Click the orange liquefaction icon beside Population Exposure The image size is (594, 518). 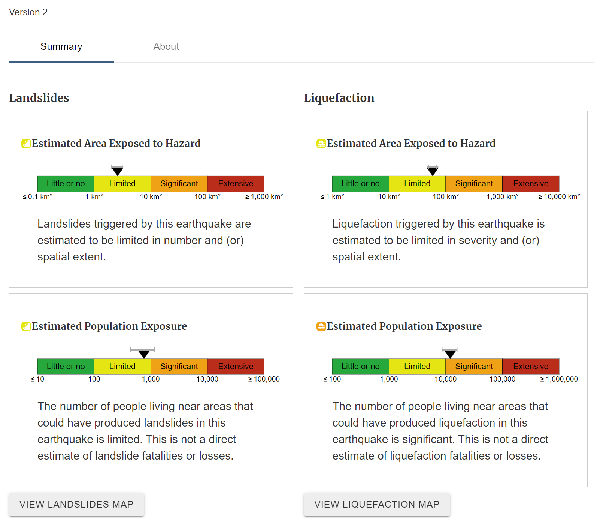pos(321,326)
